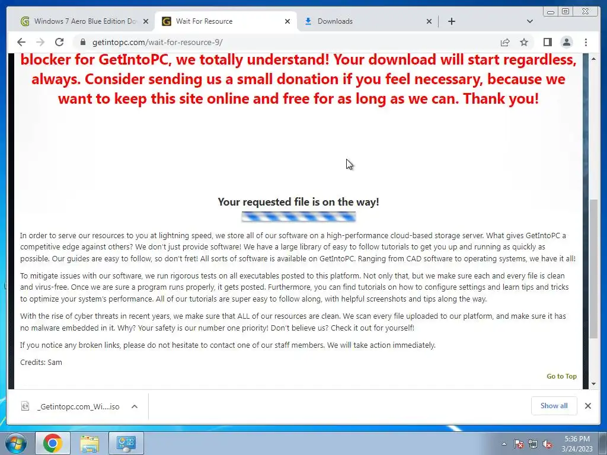Image resolution: width=607 pixels, height=455 pixels.
Task: Click the Downloads tab download icon
Action: click(x=308, y=21)
